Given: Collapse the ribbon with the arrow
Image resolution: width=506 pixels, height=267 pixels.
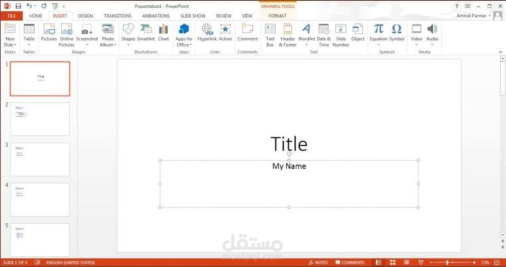Looking at the screenshot, I should pos(501,52).
